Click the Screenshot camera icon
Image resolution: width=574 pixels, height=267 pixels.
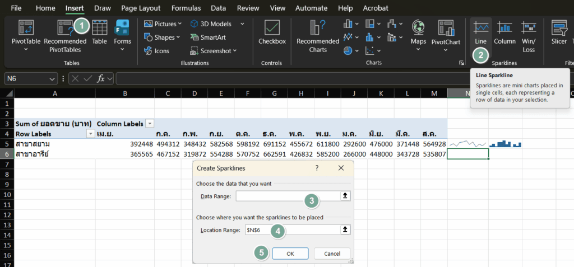click(195, 51)
